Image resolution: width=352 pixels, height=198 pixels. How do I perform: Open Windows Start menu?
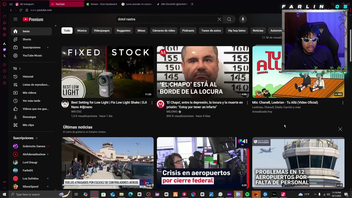4,194
